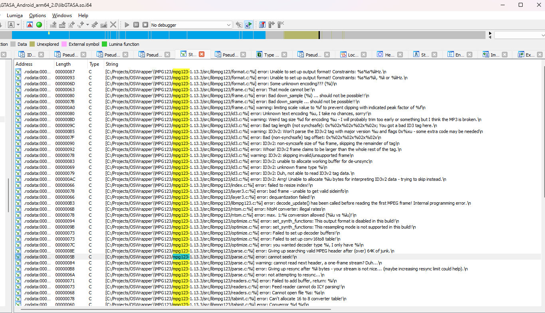Sort strings by the Type column header
This screenshot has width=545, height=313.
tap(95, 64)
